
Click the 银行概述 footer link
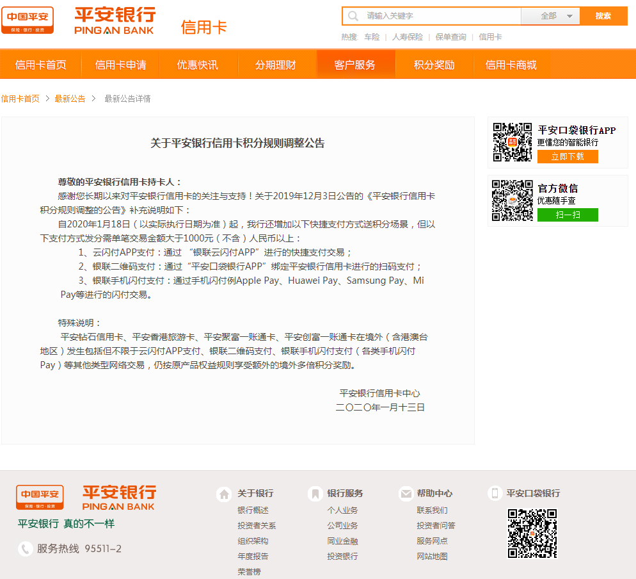[253, 510]
